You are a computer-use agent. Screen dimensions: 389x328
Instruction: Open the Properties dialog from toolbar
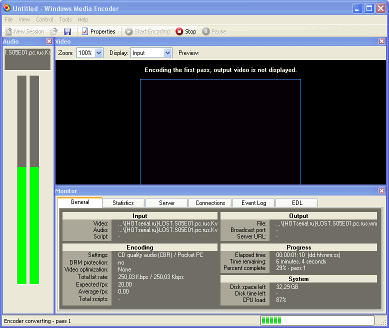coord(98,31)
